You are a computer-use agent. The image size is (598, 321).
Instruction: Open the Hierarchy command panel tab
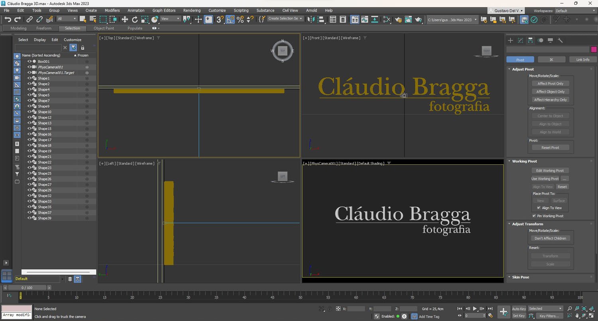[530, 40]
